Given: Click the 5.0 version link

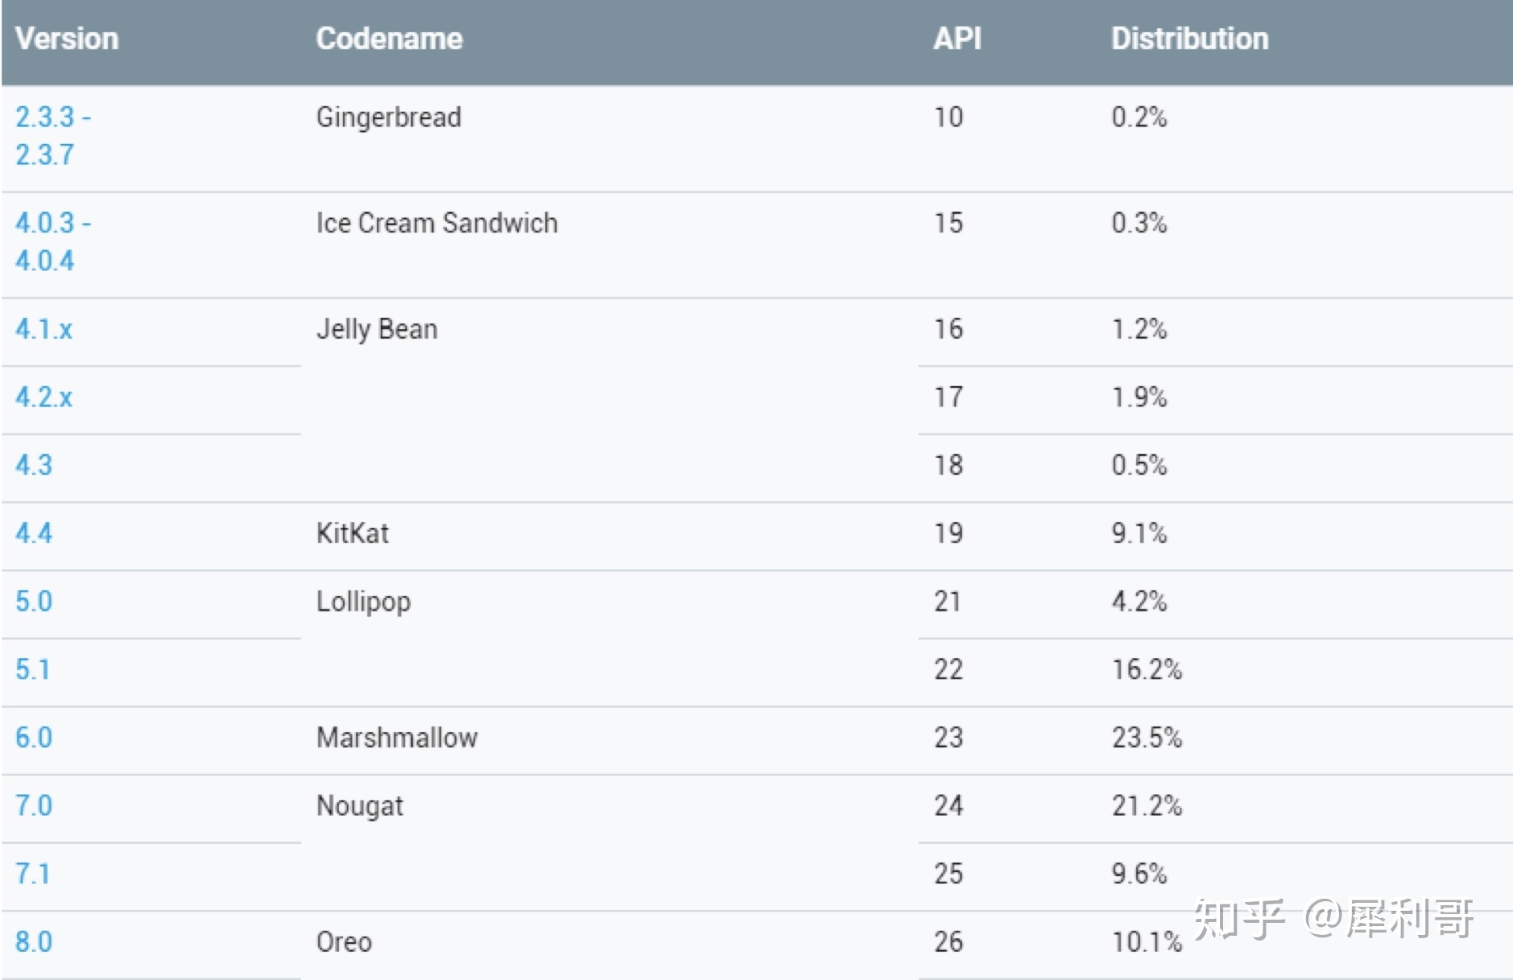Looking at the screenshot, I should (34, 602).
